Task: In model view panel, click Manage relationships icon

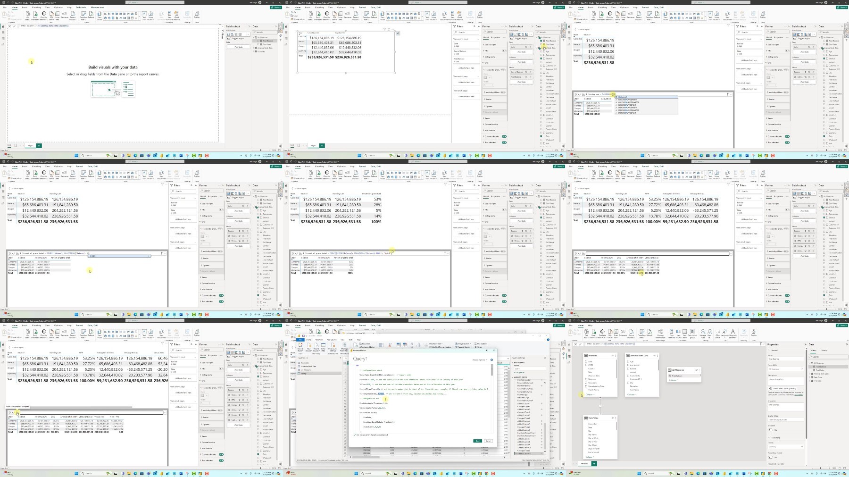Action: click(x=660, y=334)
